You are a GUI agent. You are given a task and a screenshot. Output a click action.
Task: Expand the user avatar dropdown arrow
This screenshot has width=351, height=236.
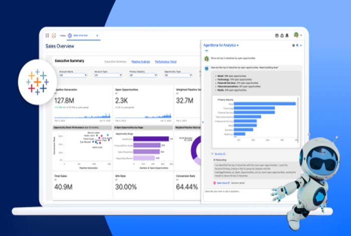point(301,36)
